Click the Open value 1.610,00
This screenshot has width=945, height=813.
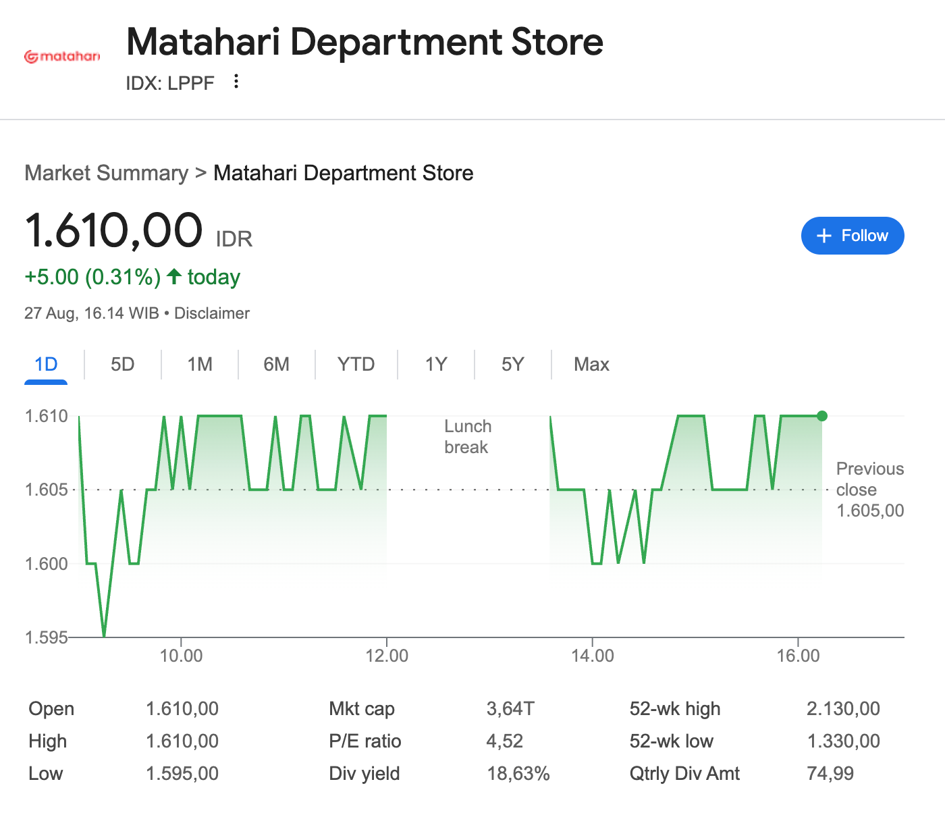(x=182, y=709)
